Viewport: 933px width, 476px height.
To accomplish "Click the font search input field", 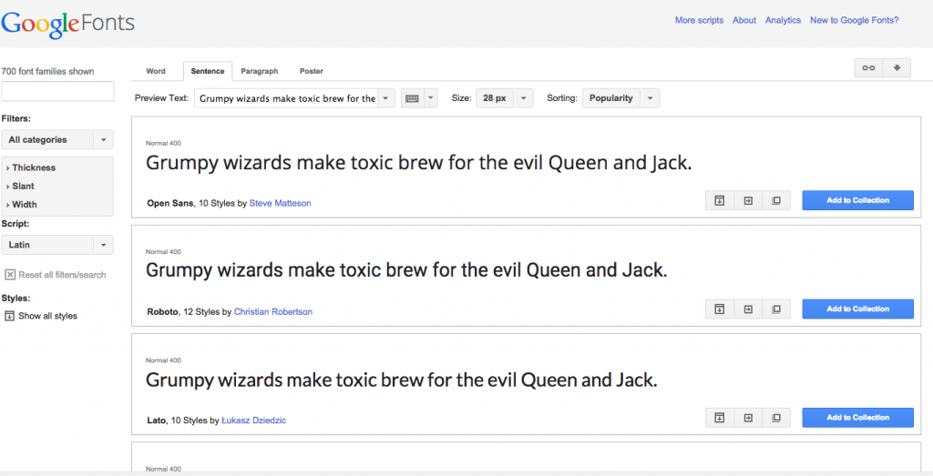I will 57,91.
